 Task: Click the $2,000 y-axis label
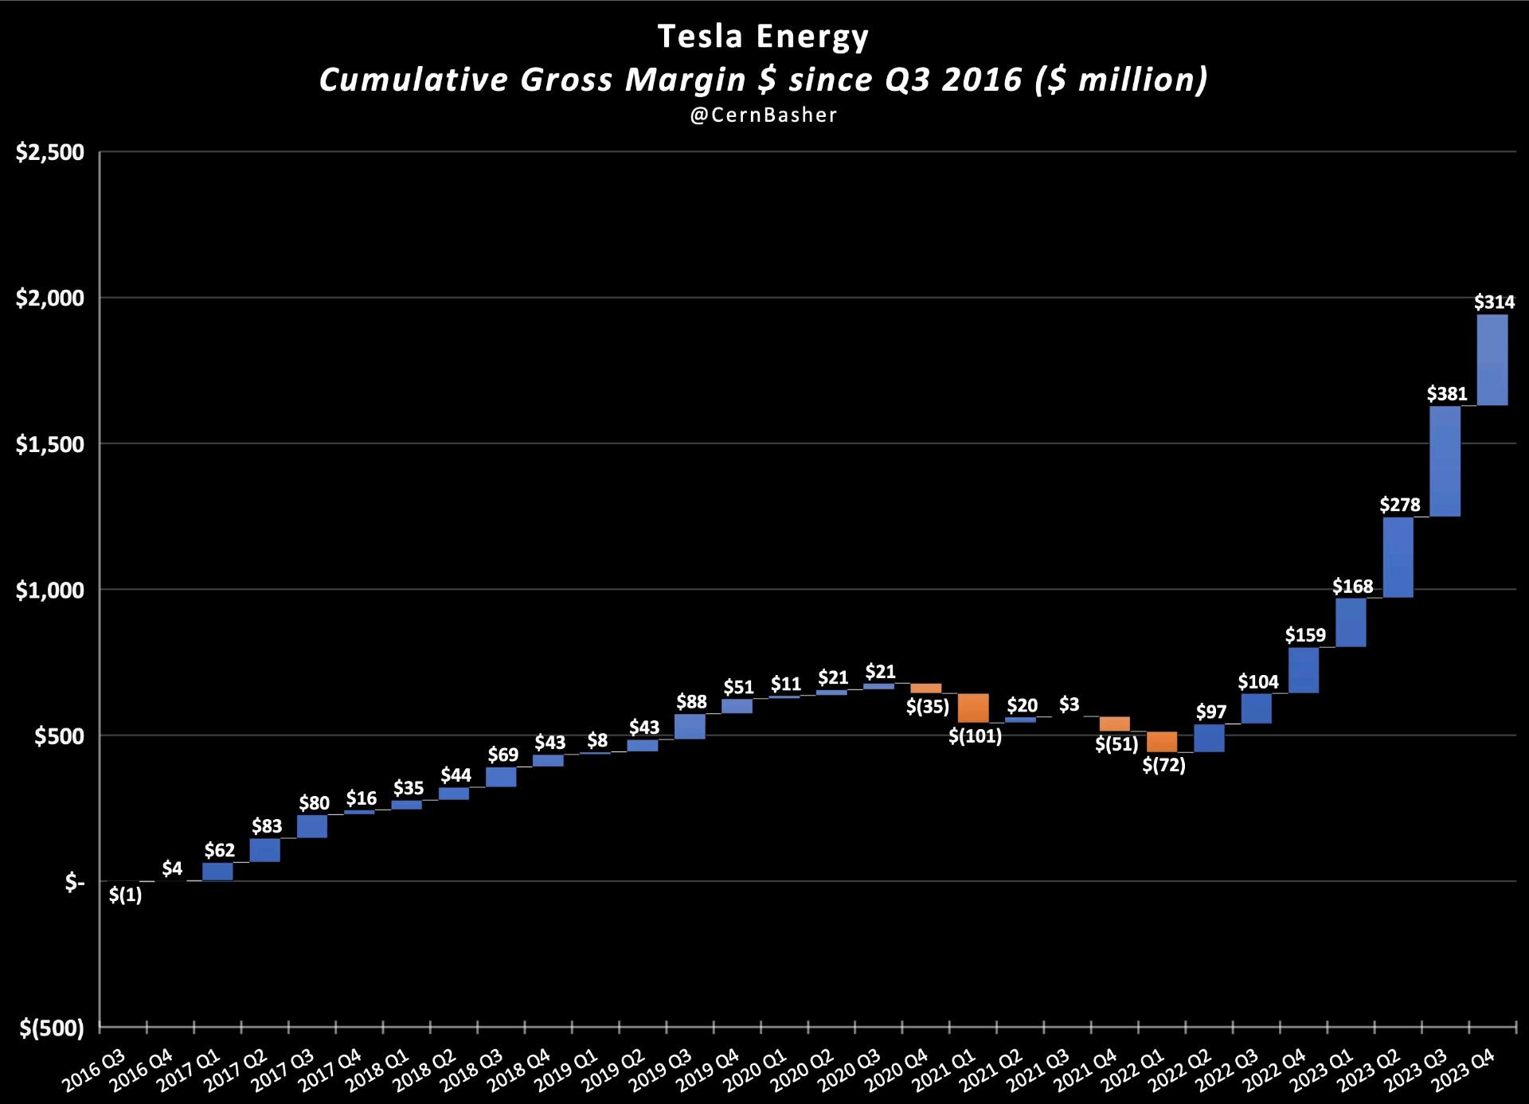click(x=50, y=298)
